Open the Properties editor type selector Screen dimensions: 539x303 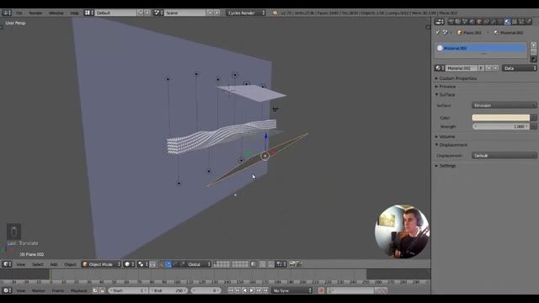pos(440,22)
